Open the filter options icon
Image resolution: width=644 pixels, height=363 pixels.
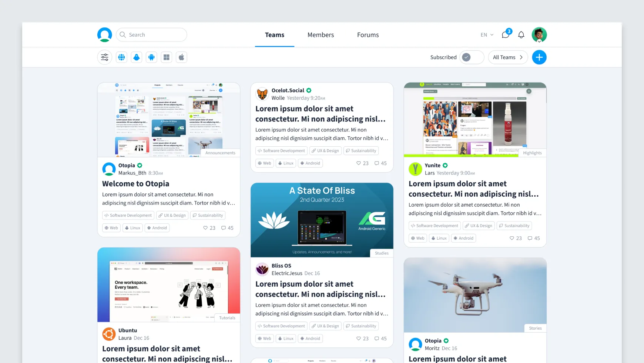click(x=104, y=57)
